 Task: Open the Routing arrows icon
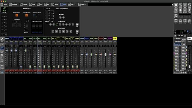point(181,5)
